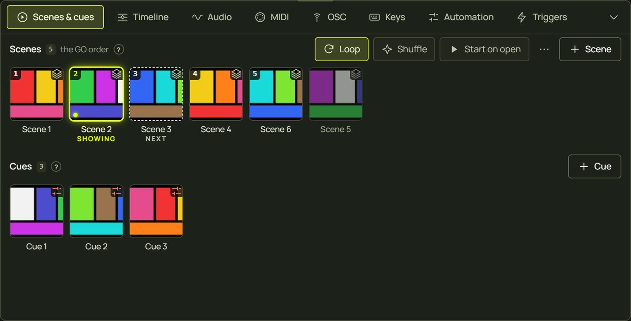This screenshot has width=631, height=321.
Task: Select the Scene 3 thumbnail
Action: 156,94
